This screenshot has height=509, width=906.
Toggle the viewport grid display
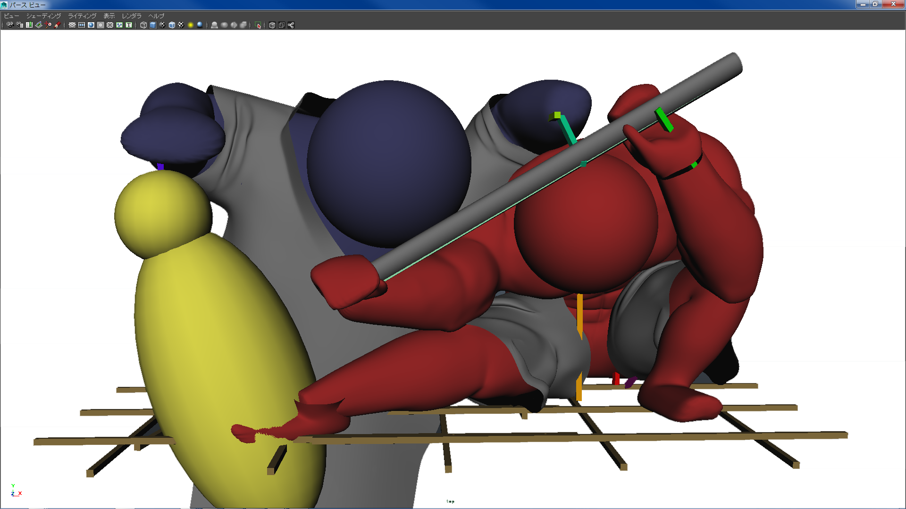pos(72,25)
